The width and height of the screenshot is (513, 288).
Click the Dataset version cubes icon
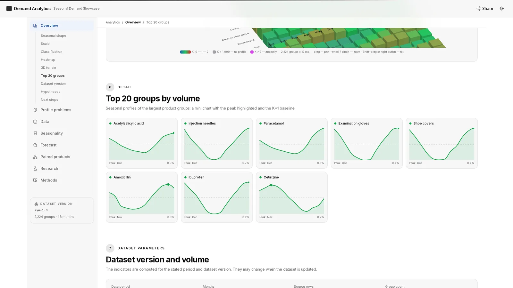pos(36,204)
